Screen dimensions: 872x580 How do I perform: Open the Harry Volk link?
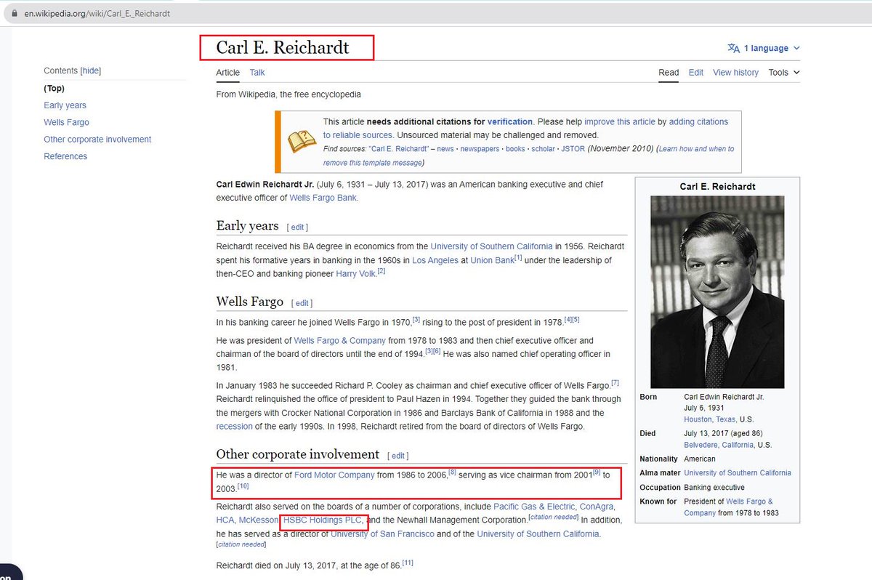pyautogui.click(x=355, y=274)
